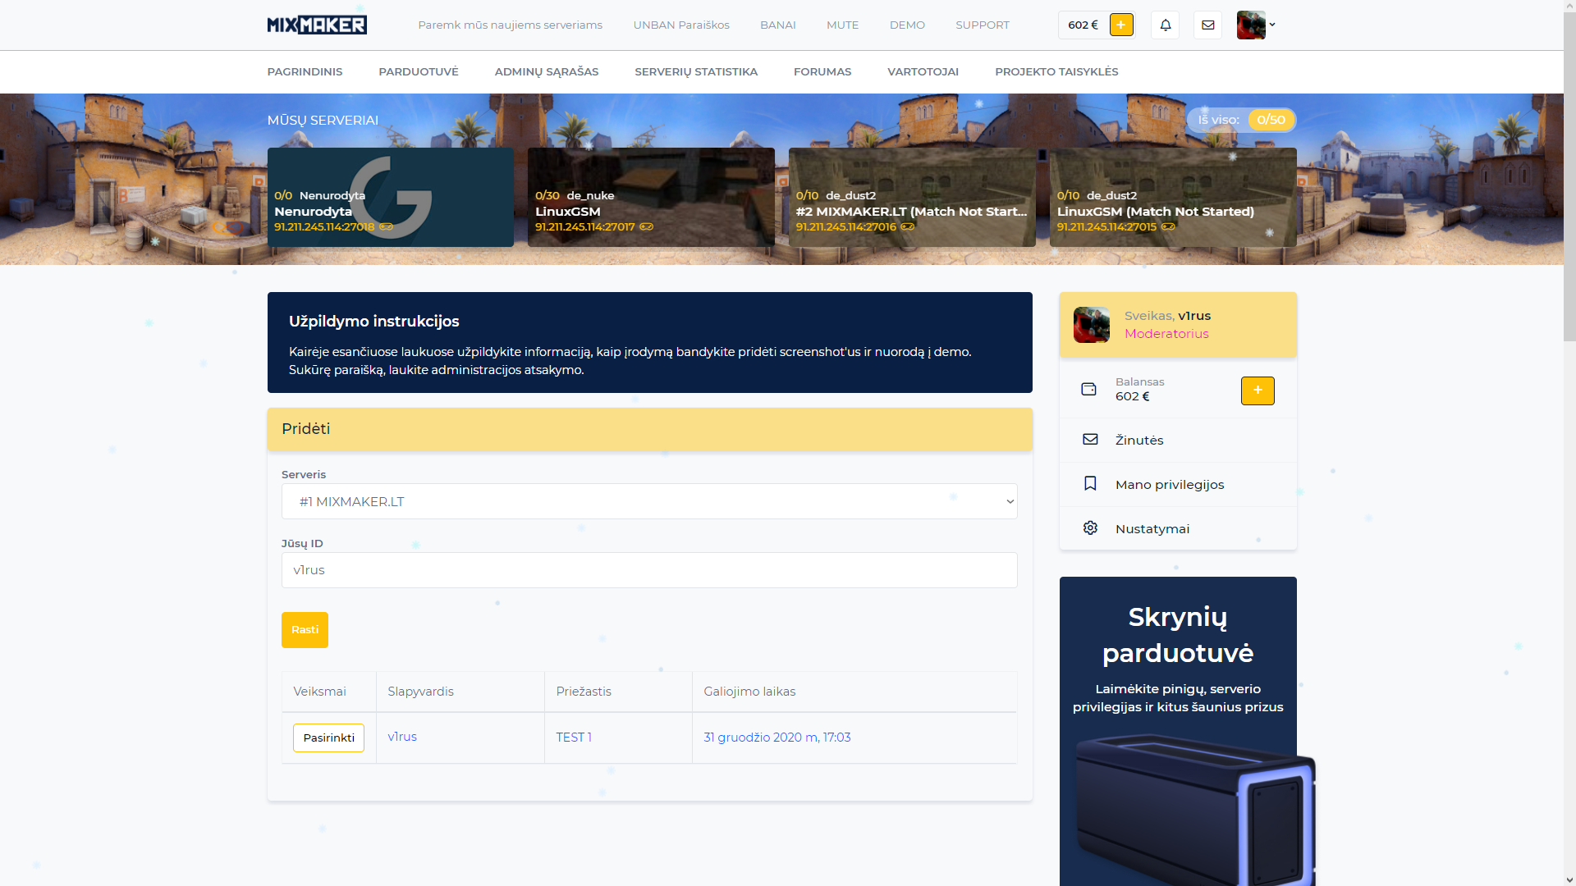Select the Nenurodyta server card
The width and height of the screenshot is (1576, 886).
click(391, 197)
